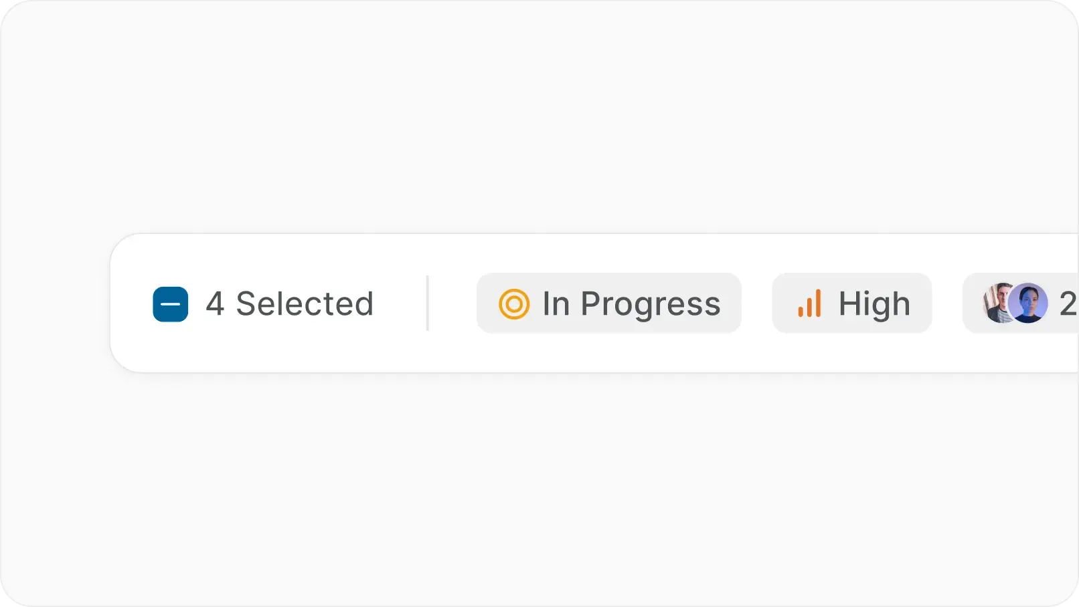Screen dimensions: 1079x607
Task: Click the white minus icon in the checkbox
Action: 170,304
